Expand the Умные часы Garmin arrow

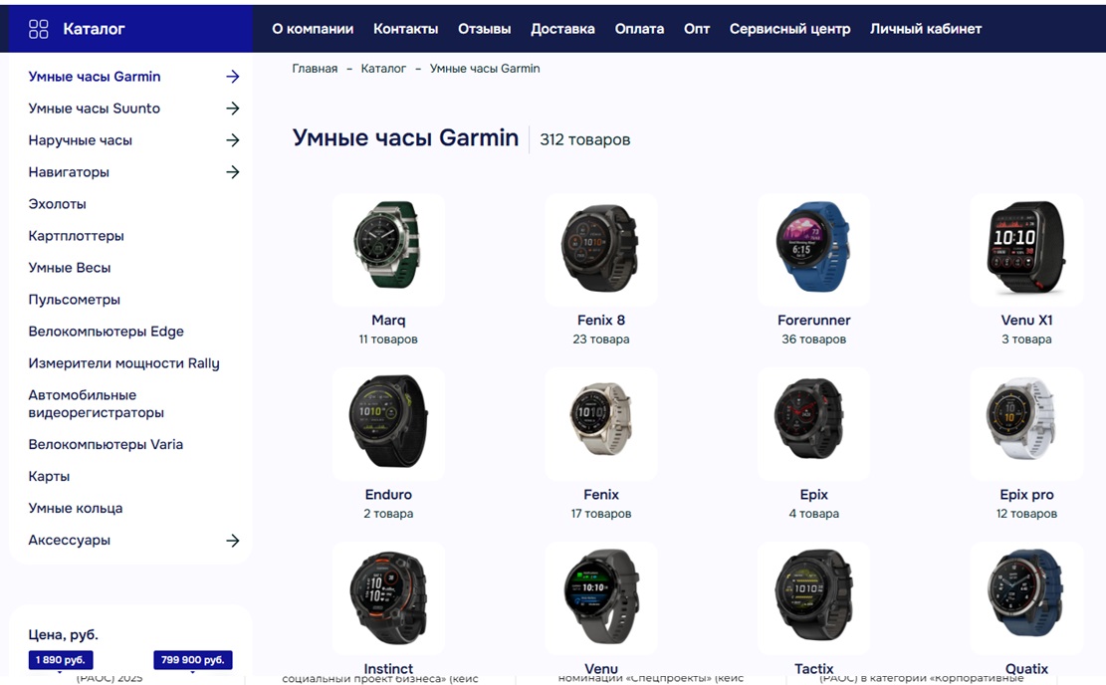tap(233, 77)
